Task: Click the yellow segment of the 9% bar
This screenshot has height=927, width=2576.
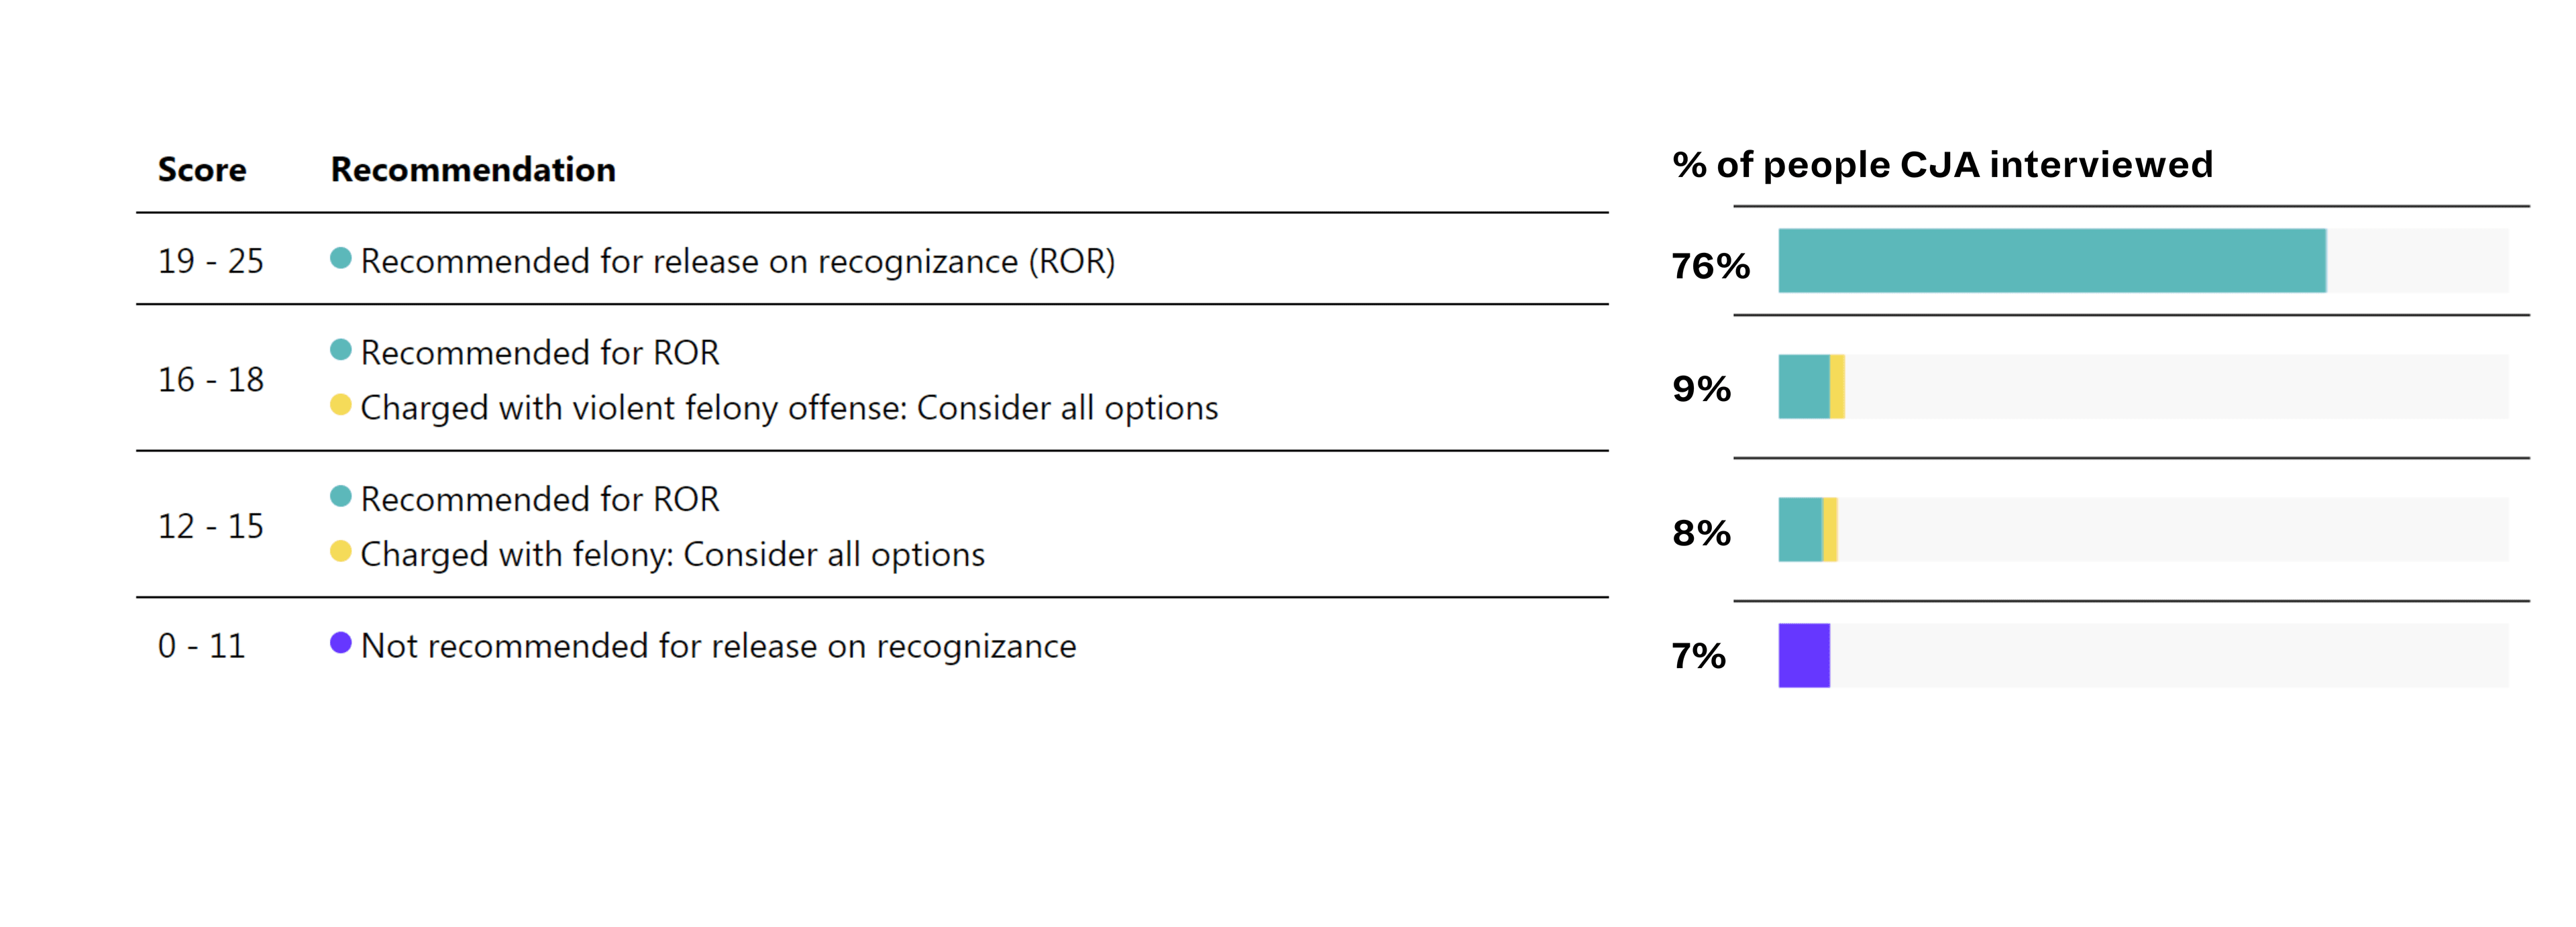Action: tap(1837, 387)
